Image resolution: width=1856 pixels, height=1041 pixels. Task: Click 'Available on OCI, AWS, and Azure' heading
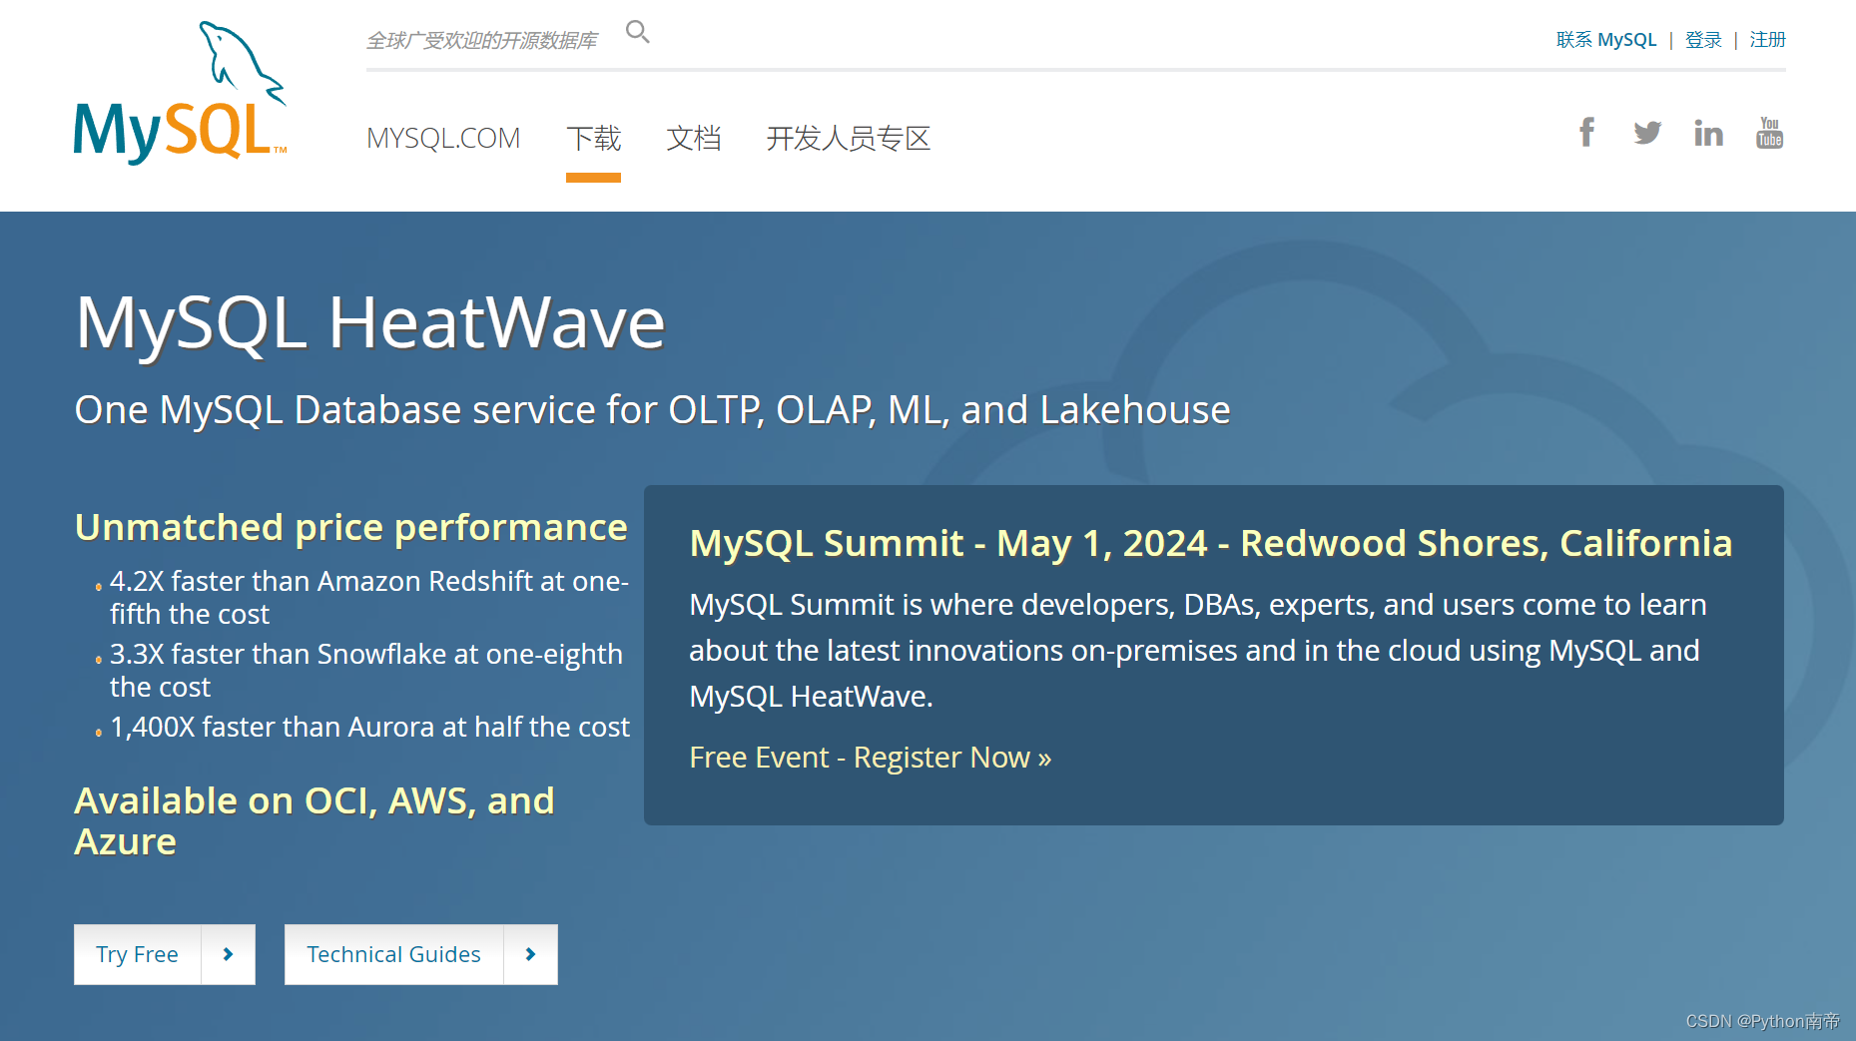click(x=314, y=820)
